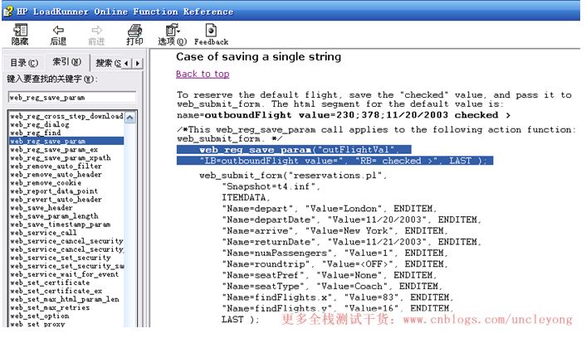Select web_remove_cookie index entry
This screenshot has width=586, height=338.
[x=46, y=183]
